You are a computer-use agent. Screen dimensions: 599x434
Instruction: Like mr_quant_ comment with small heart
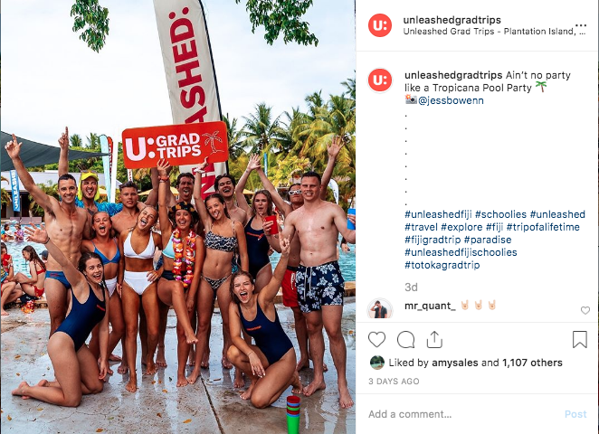coord(585,310)
